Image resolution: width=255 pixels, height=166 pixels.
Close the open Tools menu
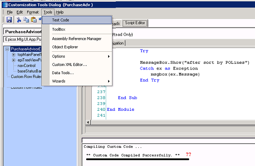[x=48, y=12]
